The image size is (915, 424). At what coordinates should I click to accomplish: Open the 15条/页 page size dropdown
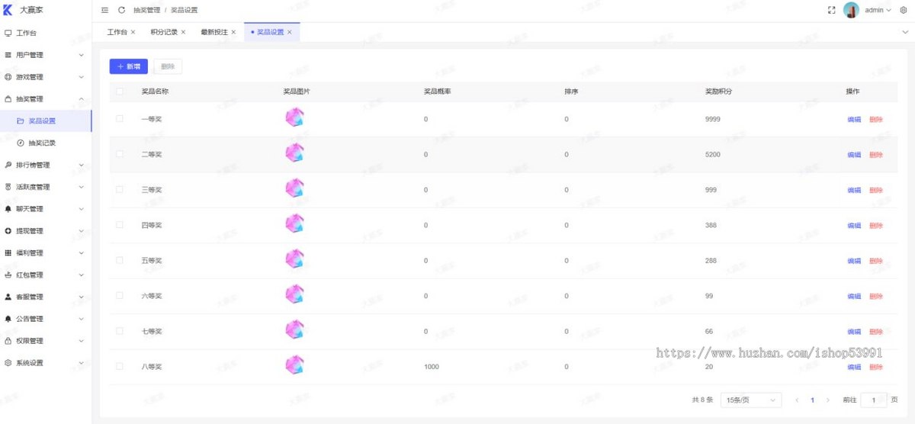751,400
